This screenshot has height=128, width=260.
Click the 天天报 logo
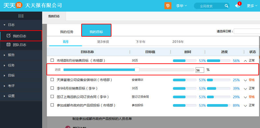point(13,5)
